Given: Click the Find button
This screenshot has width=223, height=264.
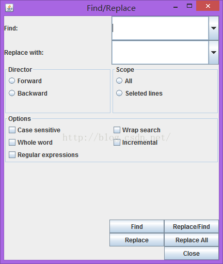Looking at the screenshot, I should (x=137, y=226).
